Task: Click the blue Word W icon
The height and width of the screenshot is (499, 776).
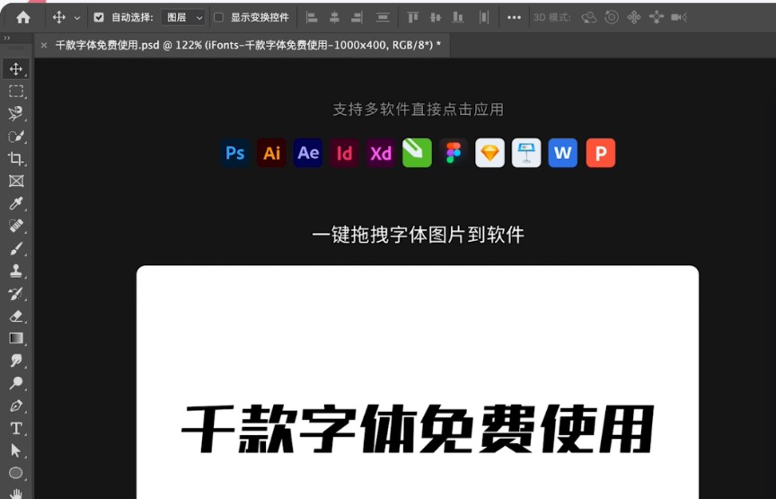Action: point(563,153)
